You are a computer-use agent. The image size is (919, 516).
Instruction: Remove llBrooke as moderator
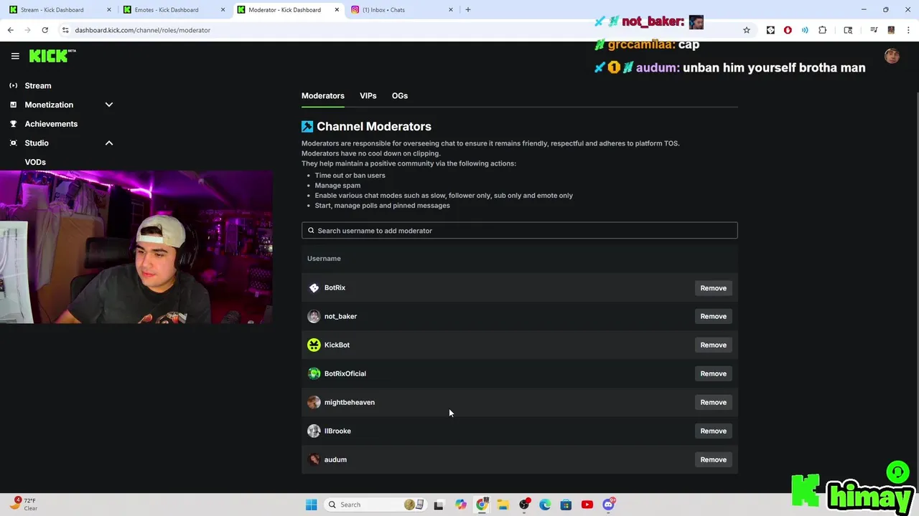click(714, 431)
